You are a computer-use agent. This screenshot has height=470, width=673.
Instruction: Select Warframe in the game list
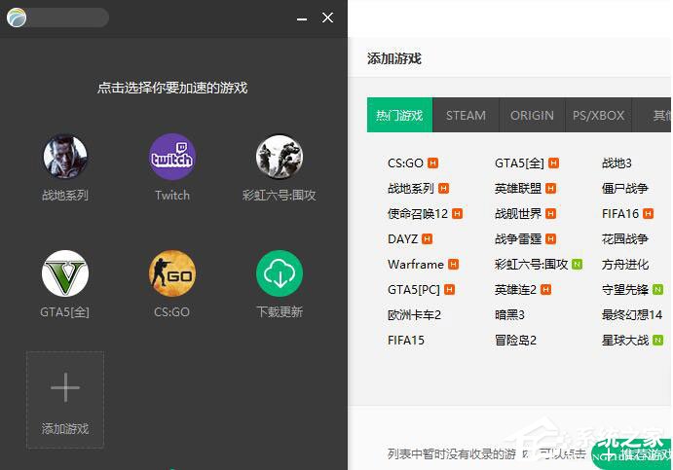[416, 264]
